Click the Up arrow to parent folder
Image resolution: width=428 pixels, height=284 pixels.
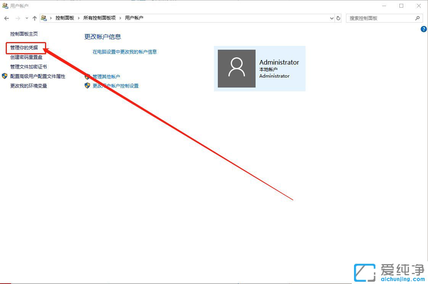click(x=35, y=18)
